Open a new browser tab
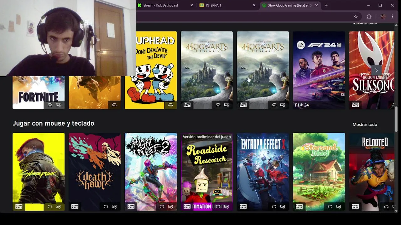The width and height of the screenshot is (401, 225). 326,5
